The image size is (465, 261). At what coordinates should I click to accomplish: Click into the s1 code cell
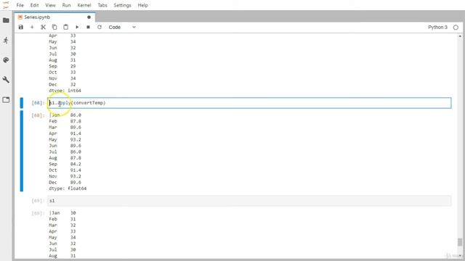(x=249, y=201)
